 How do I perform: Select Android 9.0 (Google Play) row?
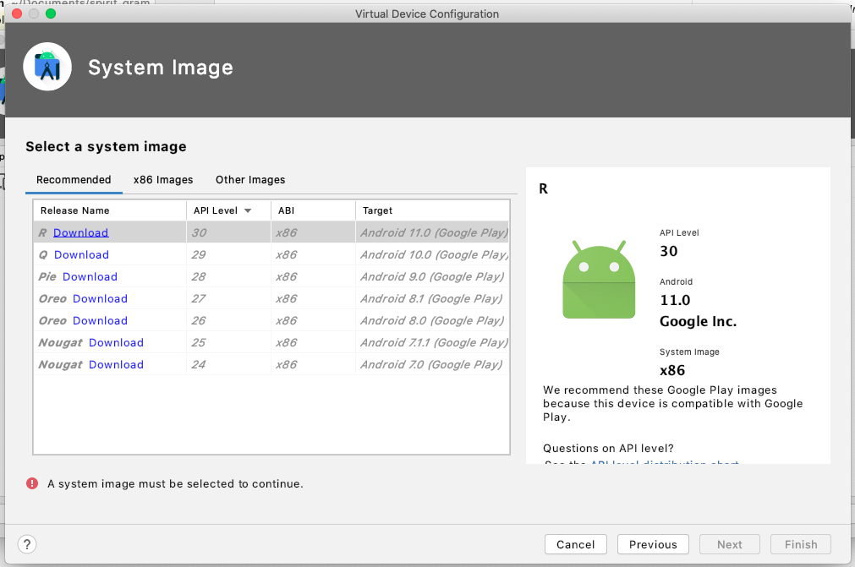click(x=271, y=276)
